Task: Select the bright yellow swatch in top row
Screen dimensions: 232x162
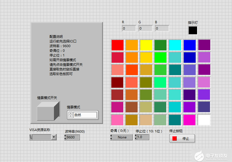Action: pos(146,45)
